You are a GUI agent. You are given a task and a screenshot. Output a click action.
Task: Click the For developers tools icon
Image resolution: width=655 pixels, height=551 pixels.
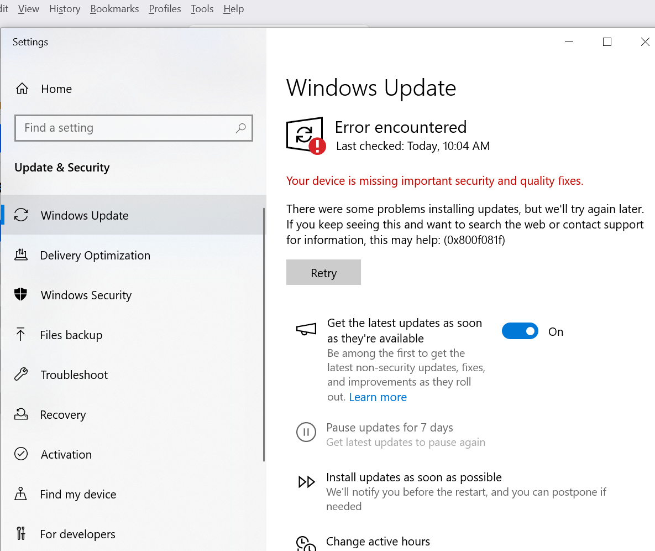[x=21, y=533]
